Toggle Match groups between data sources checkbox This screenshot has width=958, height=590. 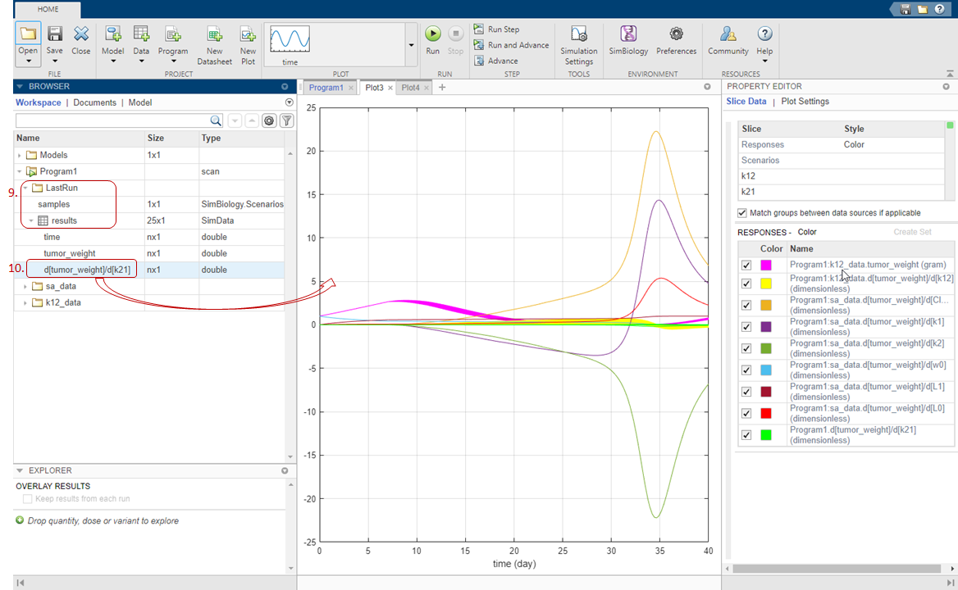[742, 213]
